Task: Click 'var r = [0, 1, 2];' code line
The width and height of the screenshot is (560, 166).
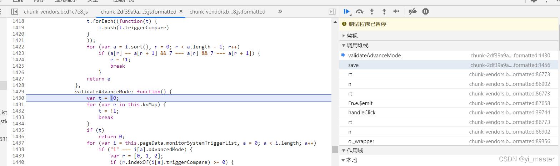Action: [137, 156]
